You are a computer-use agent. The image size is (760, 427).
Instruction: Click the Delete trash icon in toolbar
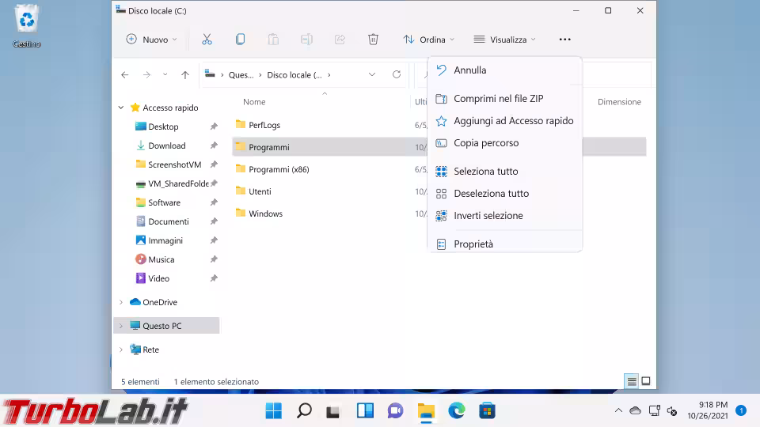pos(373,40)
